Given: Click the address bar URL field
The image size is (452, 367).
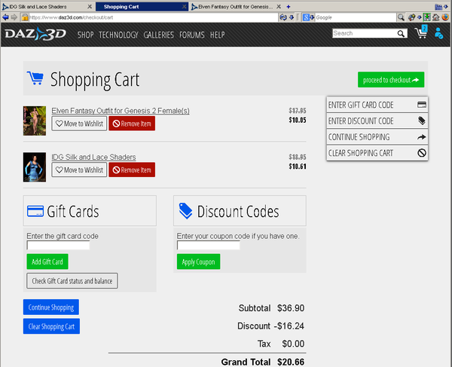Looking at the screenshot, I should tap(154, 17).
